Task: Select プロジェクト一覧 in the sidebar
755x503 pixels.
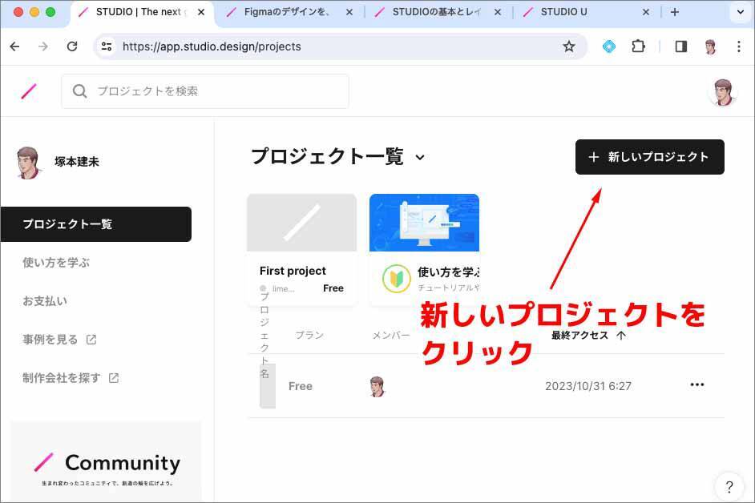Action: [x=96, y=224]
